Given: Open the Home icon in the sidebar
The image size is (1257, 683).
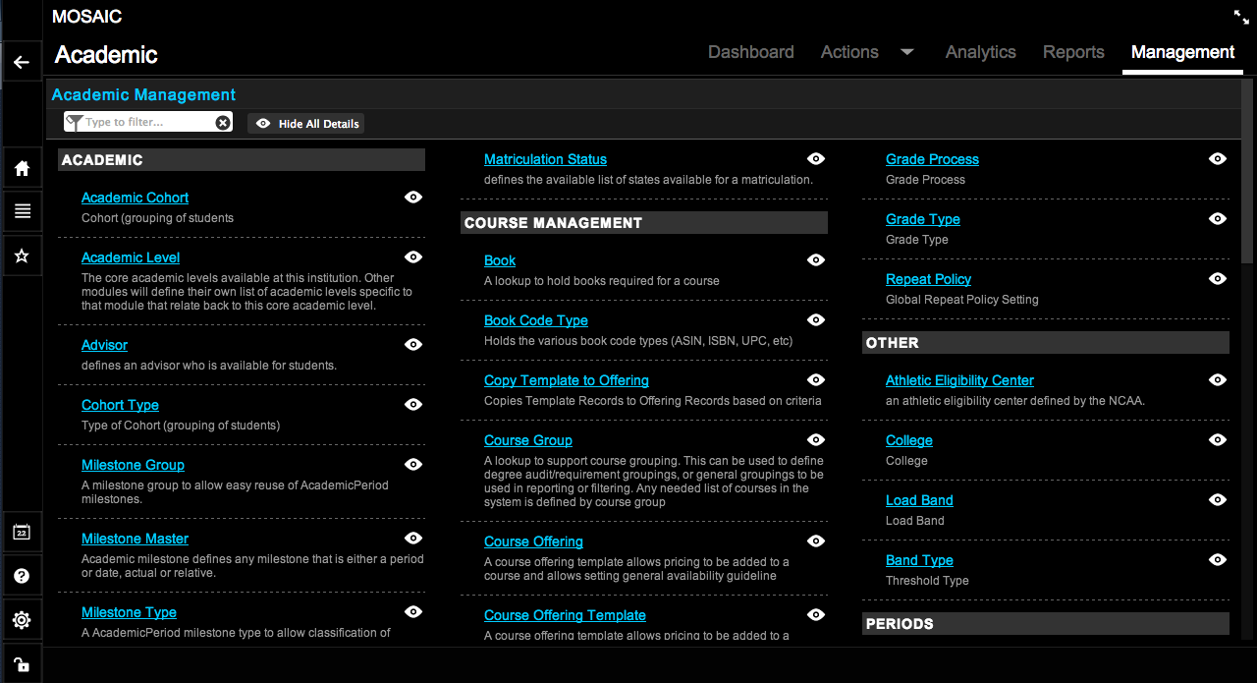Looking at the screenshot, I should (22, 169).
